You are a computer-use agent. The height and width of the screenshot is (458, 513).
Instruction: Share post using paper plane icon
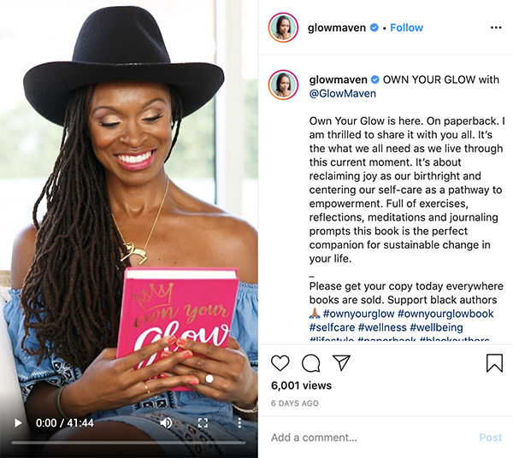pyautogui.click(x=341, y=362)
